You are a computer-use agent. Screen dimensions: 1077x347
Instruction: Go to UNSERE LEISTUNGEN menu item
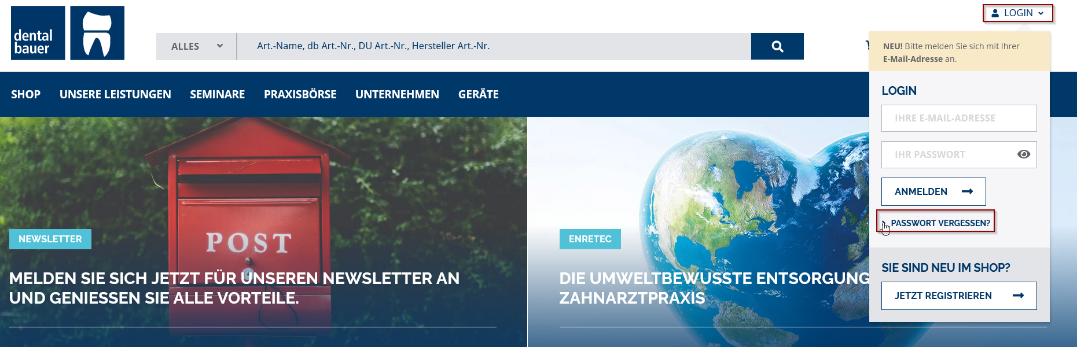115,94
